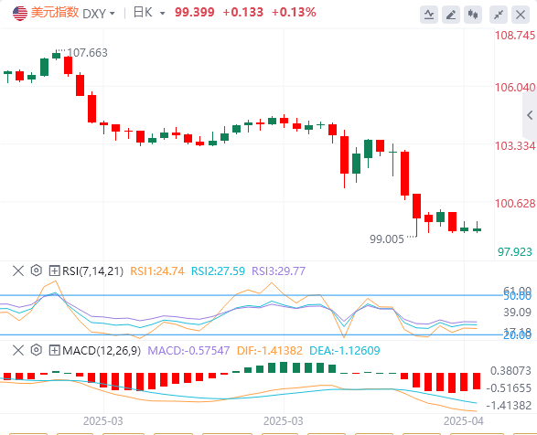Switch chart style with candlestick icon

473,15
